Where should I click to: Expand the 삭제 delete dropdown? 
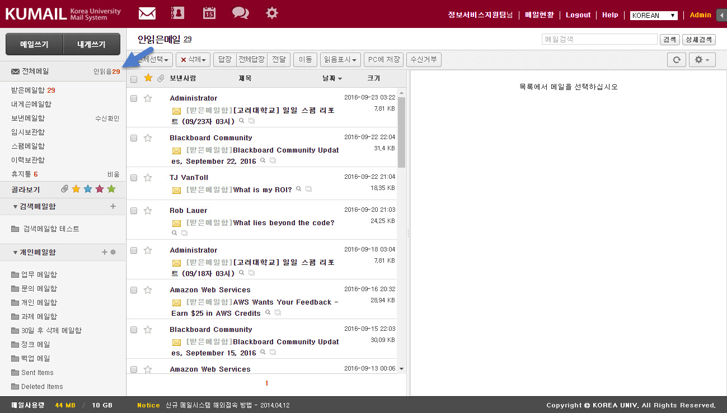[193, 59]
